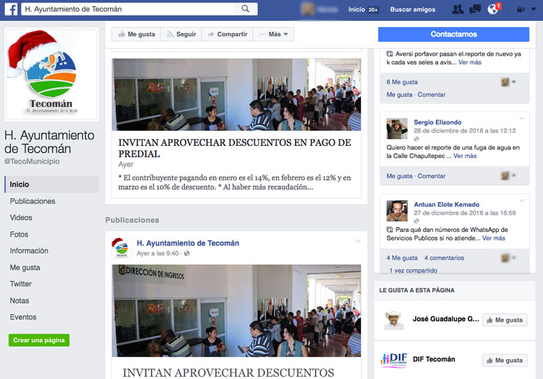Open Notas in left sidebar
The width and height of the screenshot is (543, 379).
coord(20,300)
